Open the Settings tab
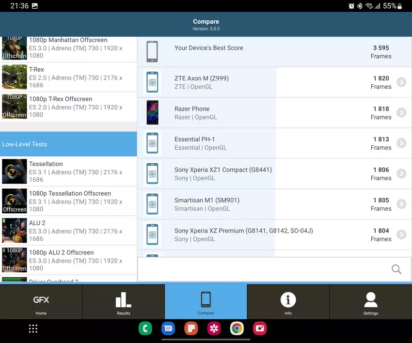This screenshot has width=412, height=343. 370,302
